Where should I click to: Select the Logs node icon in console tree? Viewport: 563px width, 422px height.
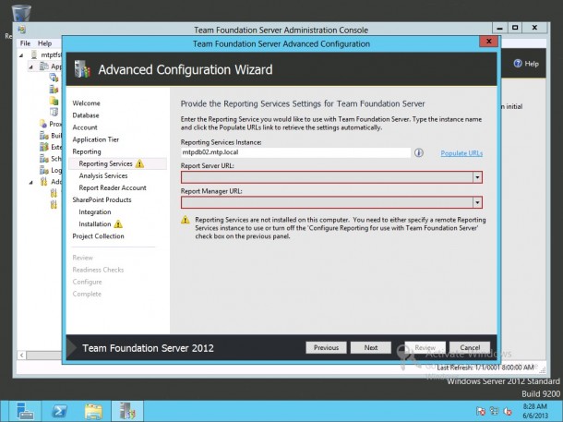(x=43, y=170)
